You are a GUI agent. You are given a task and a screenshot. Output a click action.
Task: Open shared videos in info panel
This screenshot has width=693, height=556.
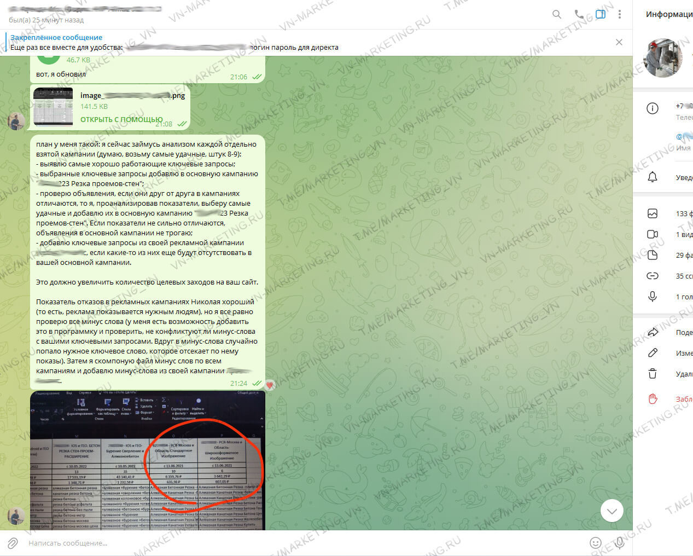(x=653, y=234)
